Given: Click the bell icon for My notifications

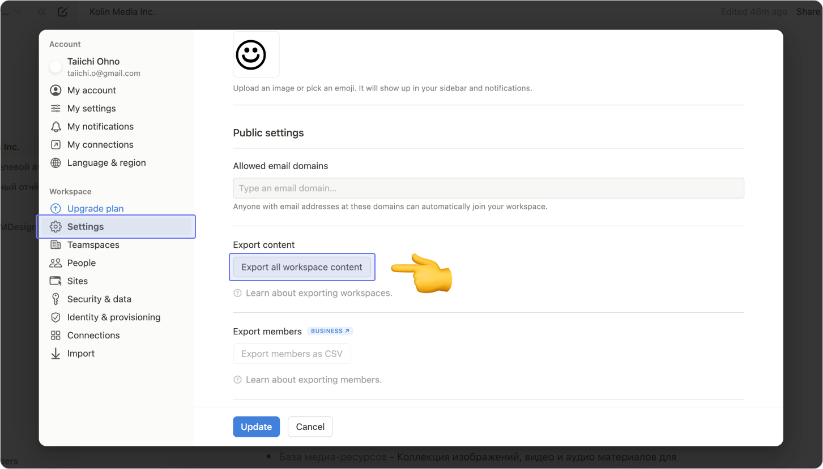Looking at the screenshot, I should 56,127.
